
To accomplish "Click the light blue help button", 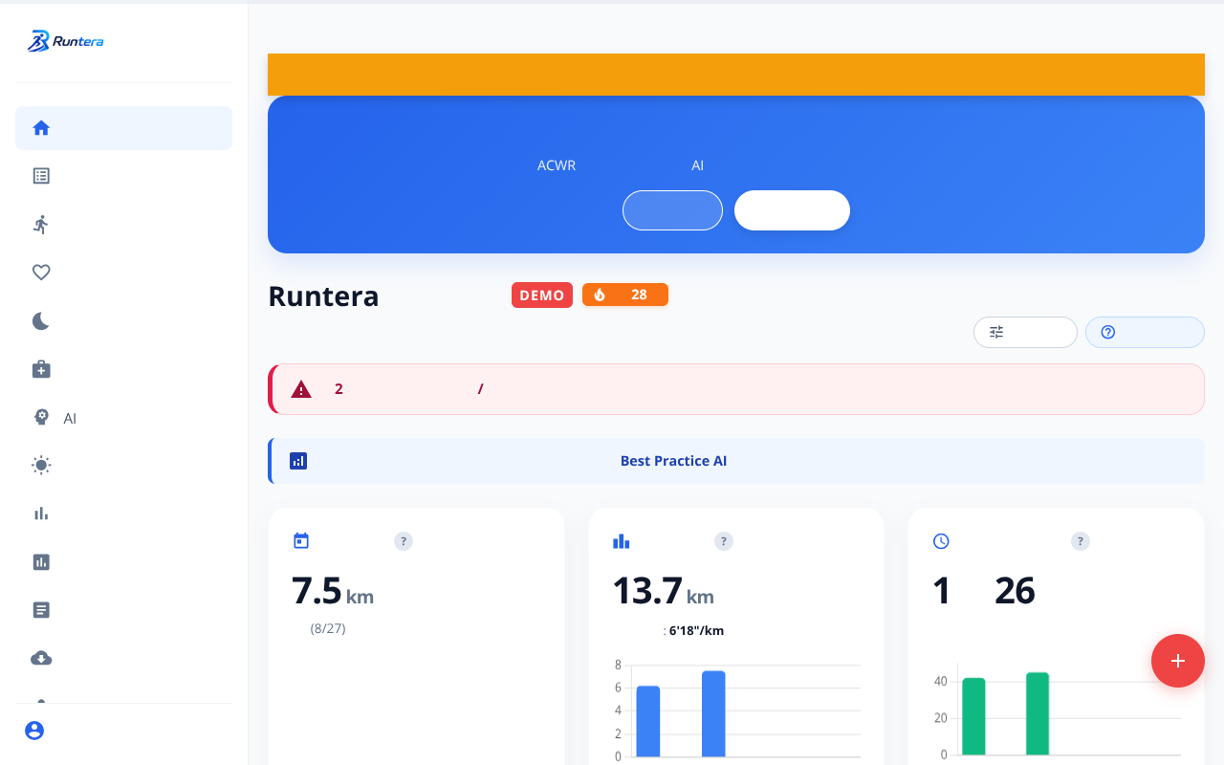I will click(x=1145, y=332).
